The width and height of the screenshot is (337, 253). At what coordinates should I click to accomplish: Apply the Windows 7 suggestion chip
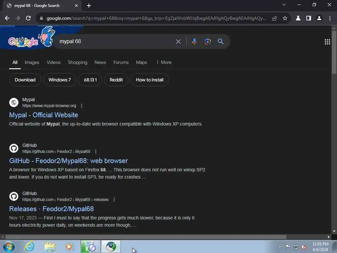[60, 80]
